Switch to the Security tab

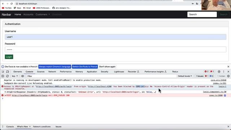[104, 71]
